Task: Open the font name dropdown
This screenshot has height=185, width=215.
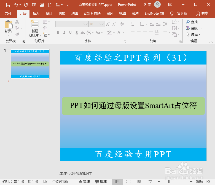Action: click(85, 24)
